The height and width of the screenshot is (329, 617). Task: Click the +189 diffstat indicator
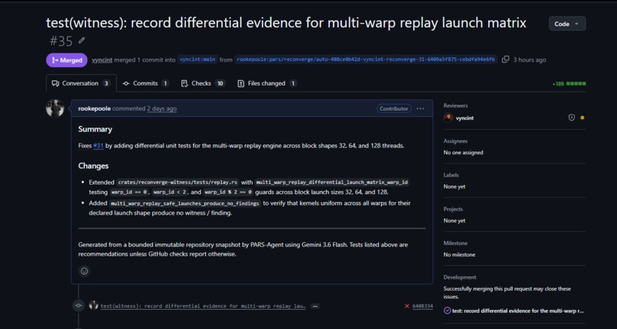click(569, 84)
